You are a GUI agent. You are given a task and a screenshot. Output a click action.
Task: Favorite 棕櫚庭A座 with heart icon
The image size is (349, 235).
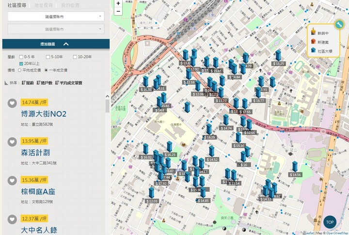click(x=12, y=180)
